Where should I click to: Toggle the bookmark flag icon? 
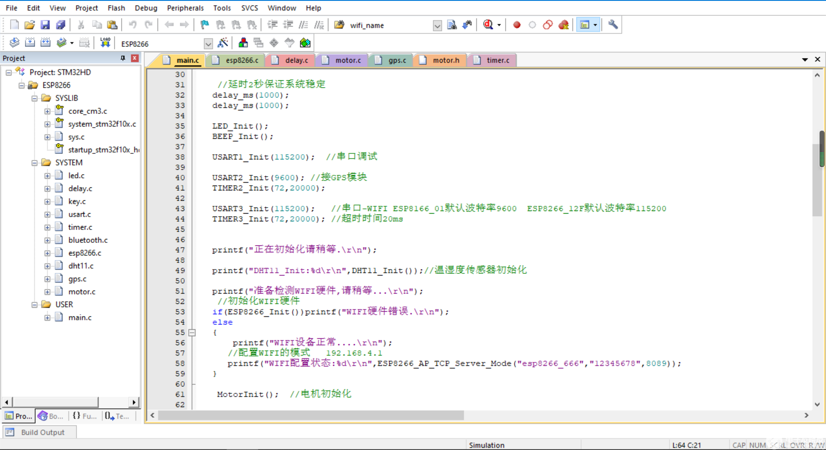click(204, 25)
